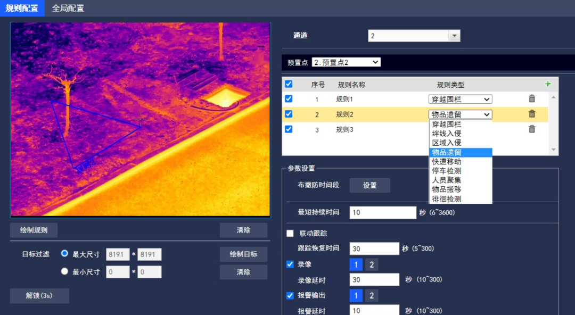Select recording channel 2 button
Viewport: 575px width, 315px height.
[x=371, y=264]
